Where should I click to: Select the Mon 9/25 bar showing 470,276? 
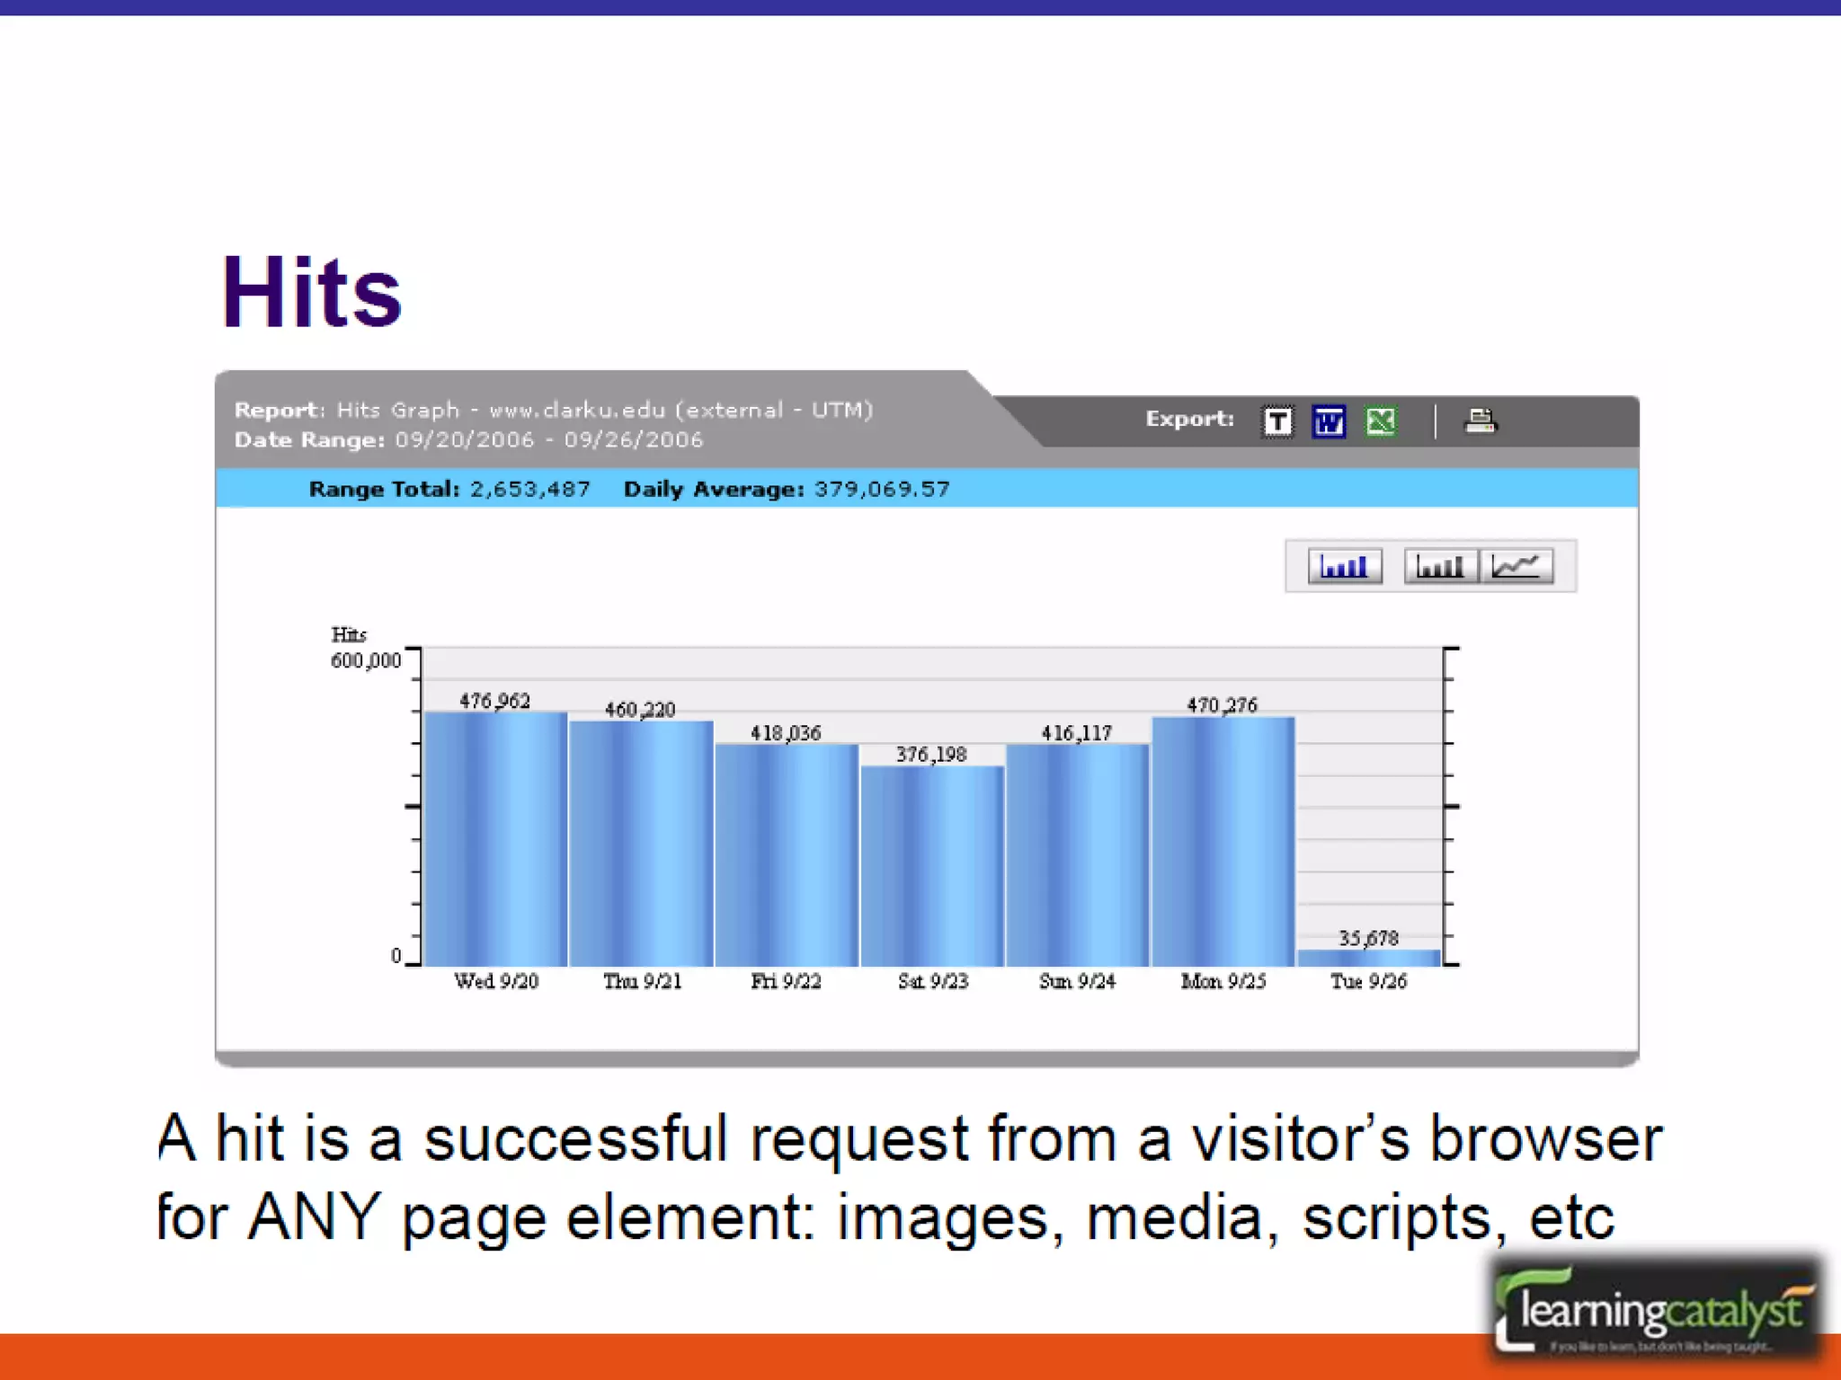(1223, 841)
